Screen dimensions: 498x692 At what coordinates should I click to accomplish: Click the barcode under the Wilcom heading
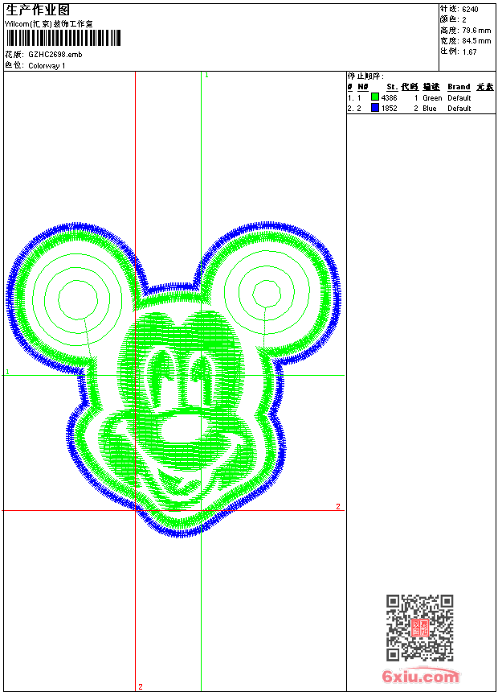coord(63,38)
